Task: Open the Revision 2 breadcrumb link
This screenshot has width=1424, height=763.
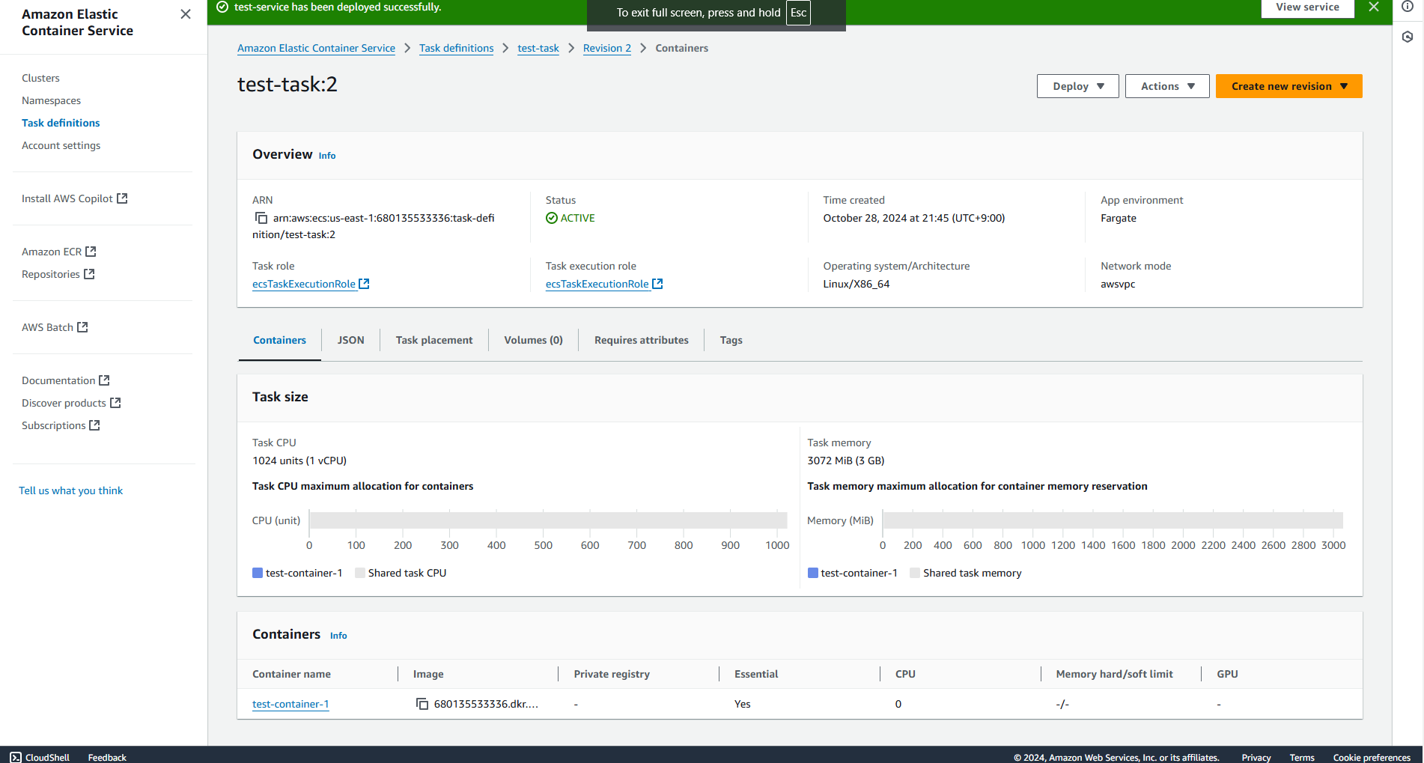Action: (606, 48)
